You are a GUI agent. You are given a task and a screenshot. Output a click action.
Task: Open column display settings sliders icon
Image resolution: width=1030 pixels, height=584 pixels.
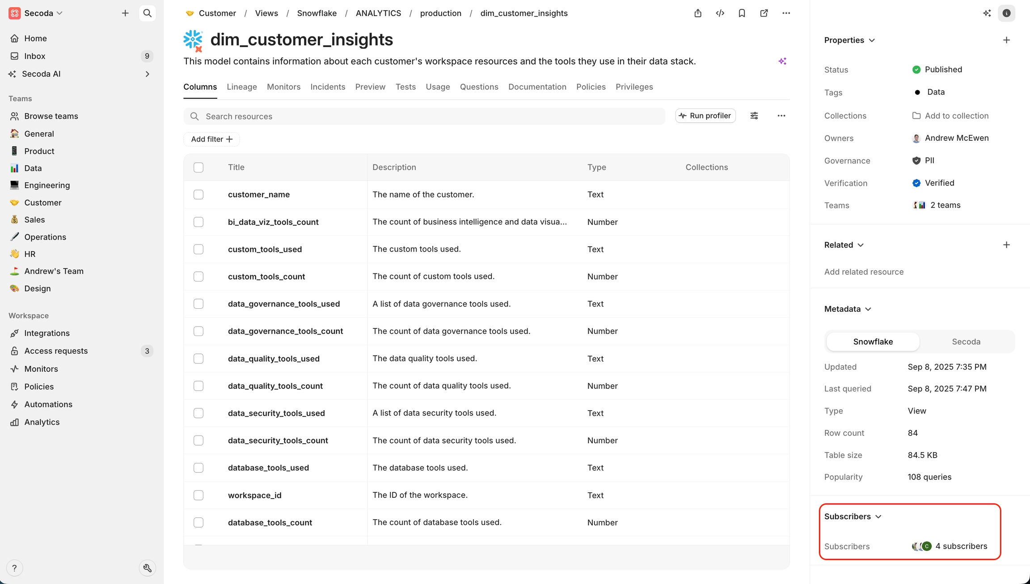click(754, 116)
